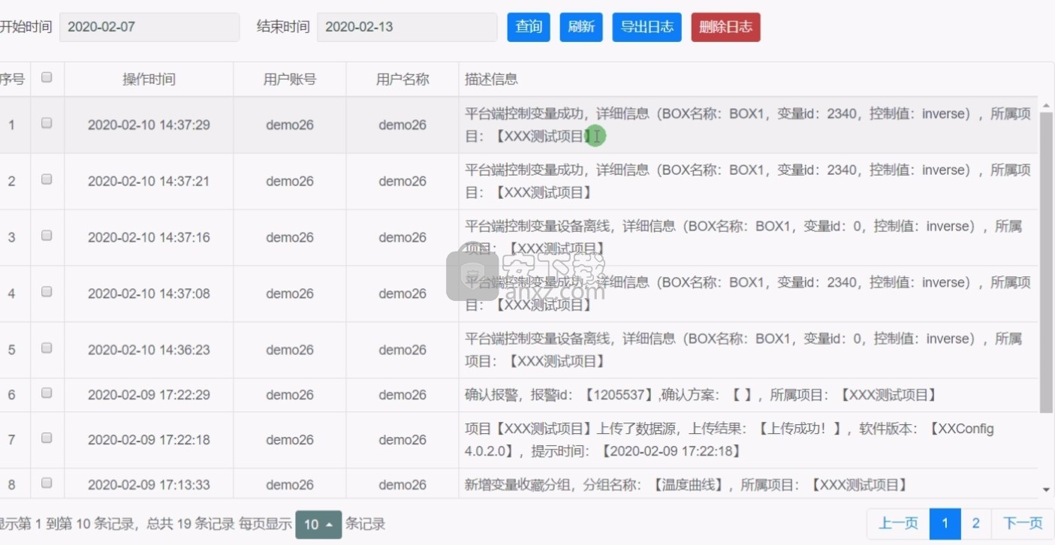Screen dimensions: 1055x545
Task: Delete logs with red 删除日志 button
Action: pyautogui.click(x=725, y=27)
